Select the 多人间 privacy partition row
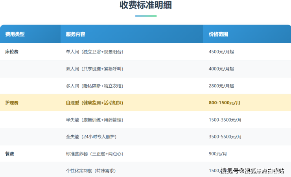291x177 pixels. tap(94, 86)
